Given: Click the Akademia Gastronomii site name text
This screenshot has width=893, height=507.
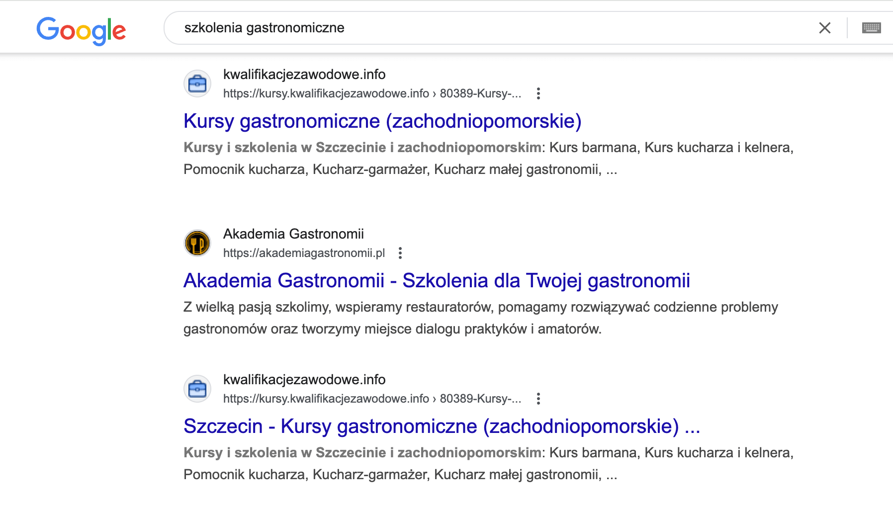Looking at the screenshot, I should pos(294,233).
